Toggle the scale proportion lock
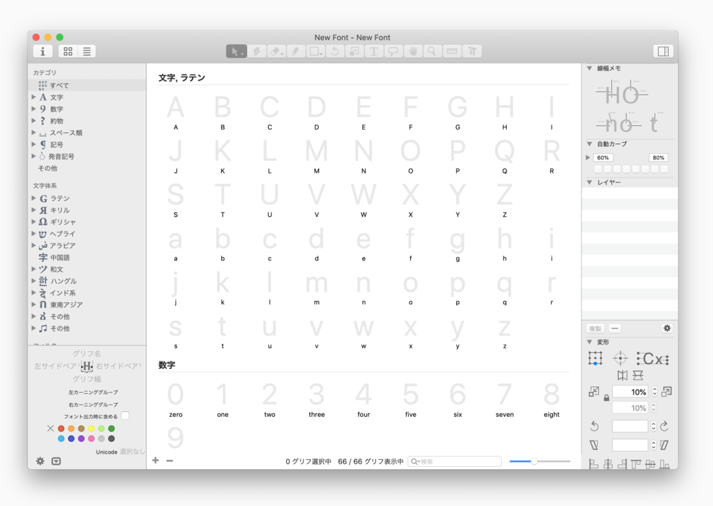The image size is (713, 506). click(606, 398)
